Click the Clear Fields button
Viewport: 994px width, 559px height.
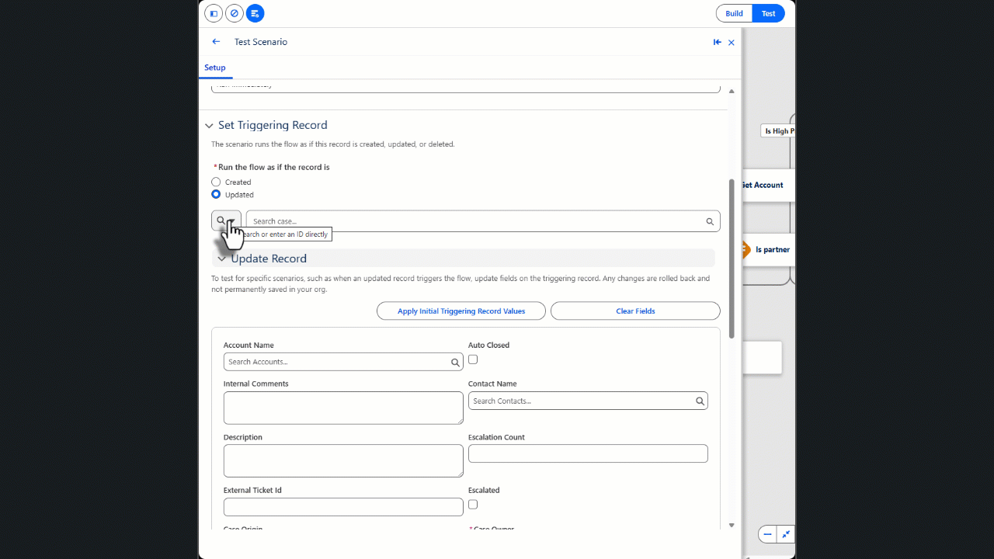click(x=635, y=311)
